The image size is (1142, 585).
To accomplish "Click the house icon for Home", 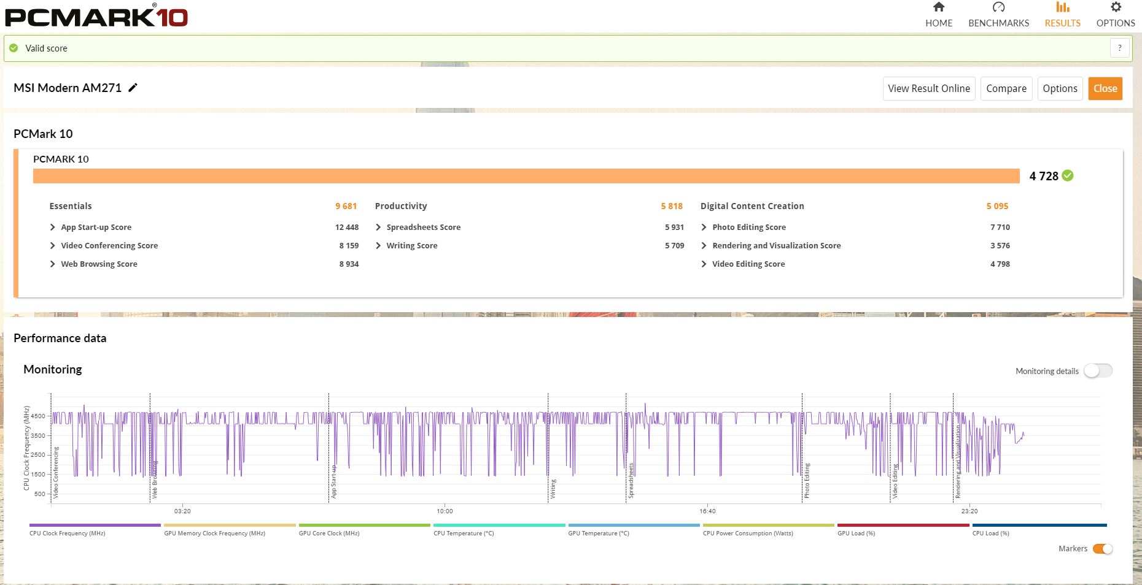I will [939, 7].
